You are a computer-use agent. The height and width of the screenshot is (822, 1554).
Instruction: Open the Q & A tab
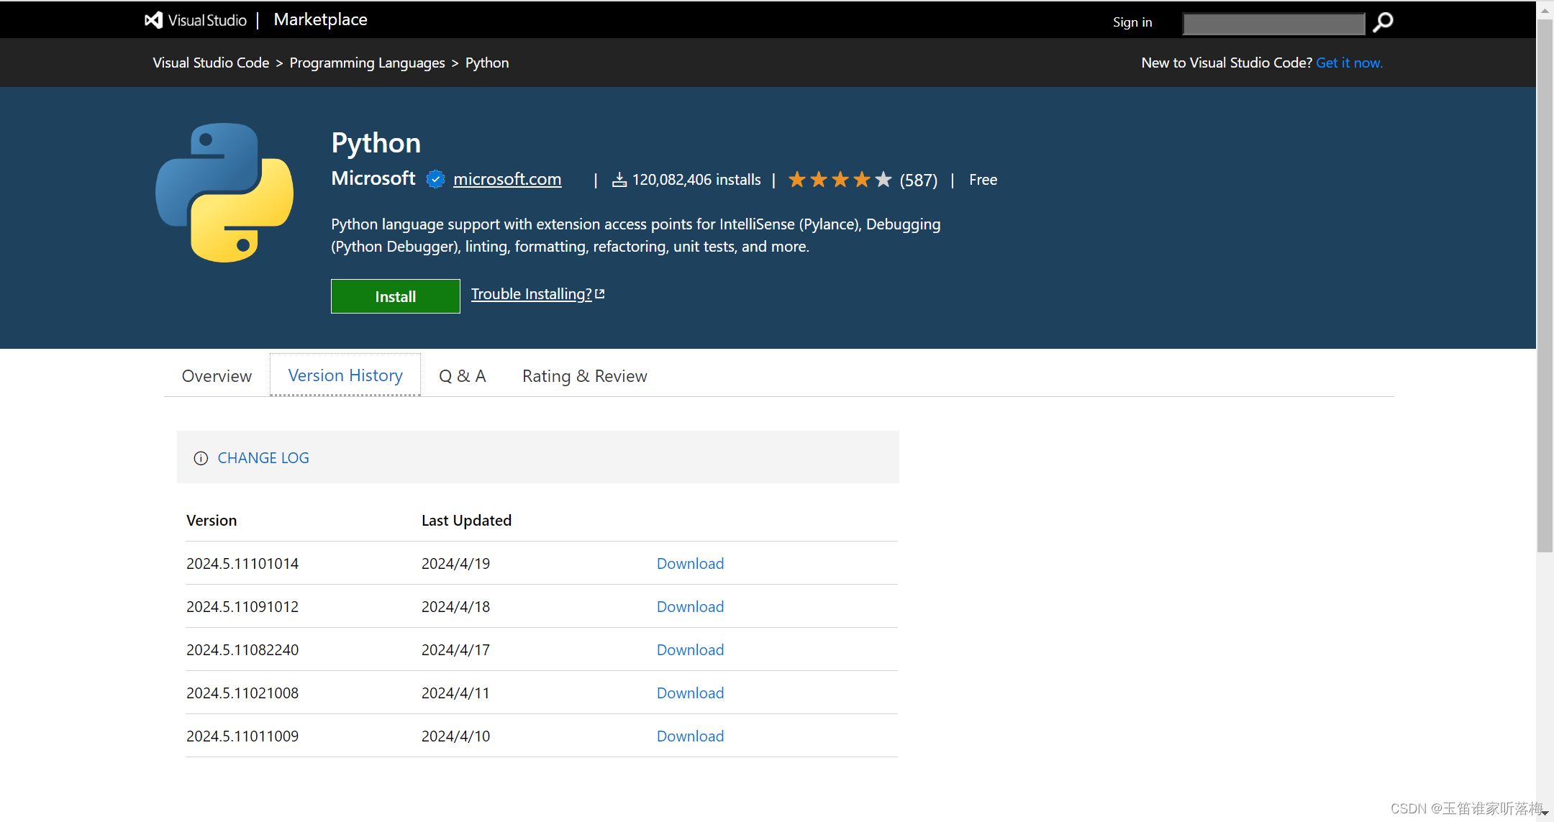[463, 376]
